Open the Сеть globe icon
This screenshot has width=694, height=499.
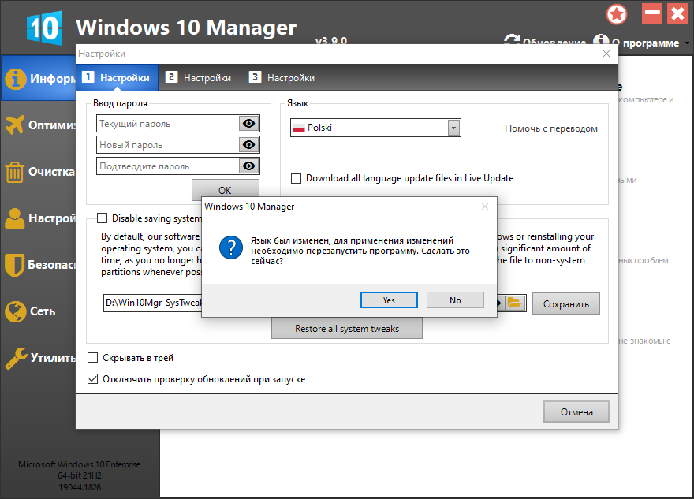(16, 311)
